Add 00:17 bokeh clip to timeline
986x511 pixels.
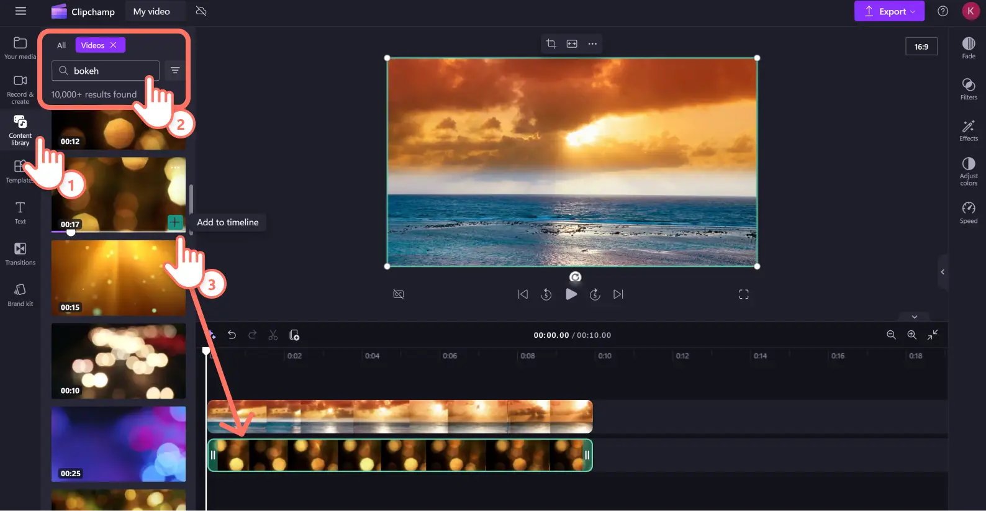pos(175,222)
